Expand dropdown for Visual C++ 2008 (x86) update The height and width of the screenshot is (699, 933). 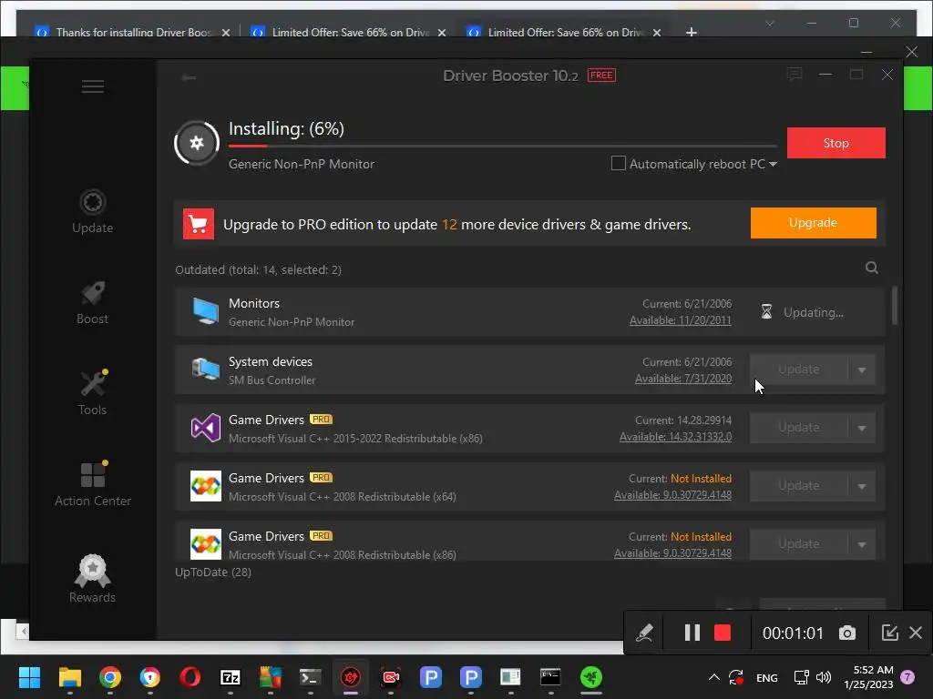pos(862,544)
